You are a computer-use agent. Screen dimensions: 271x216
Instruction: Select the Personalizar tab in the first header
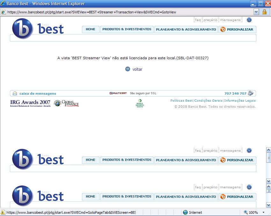pos(237,29)
